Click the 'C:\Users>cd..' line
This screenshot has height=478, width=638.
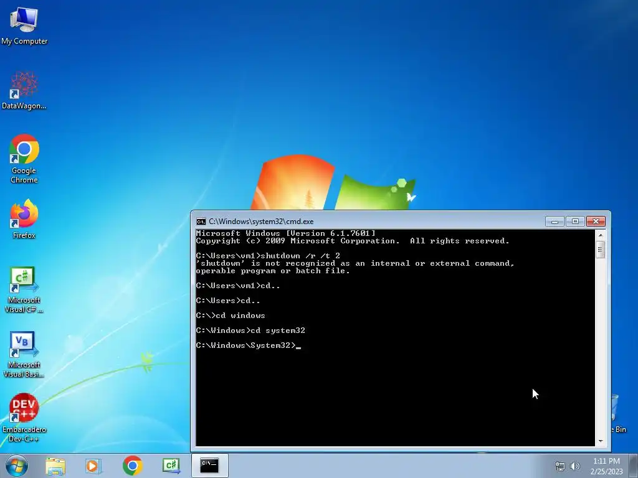point(228,301)
